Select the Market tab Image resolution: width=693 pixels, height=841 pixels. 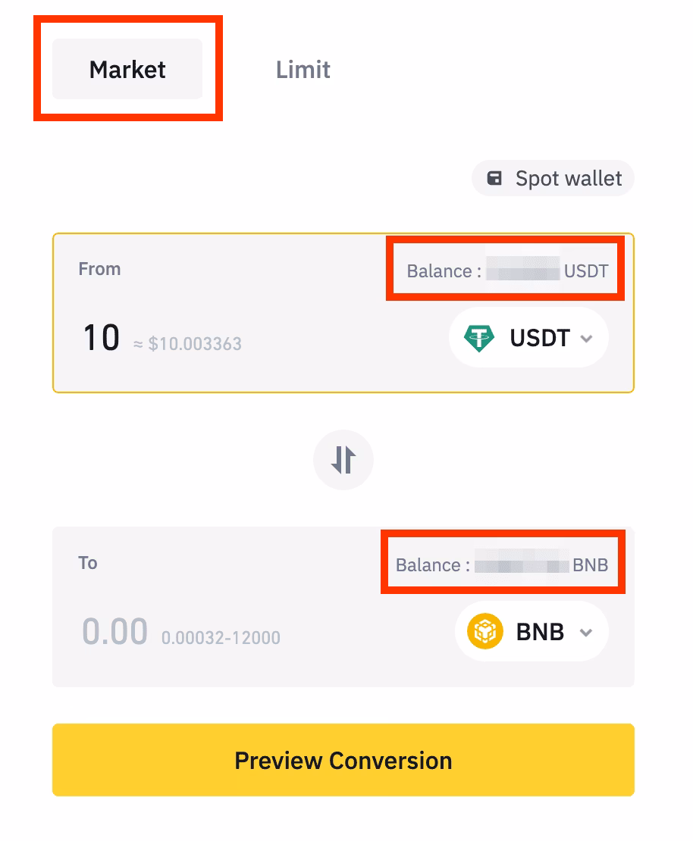coord(127,70)
